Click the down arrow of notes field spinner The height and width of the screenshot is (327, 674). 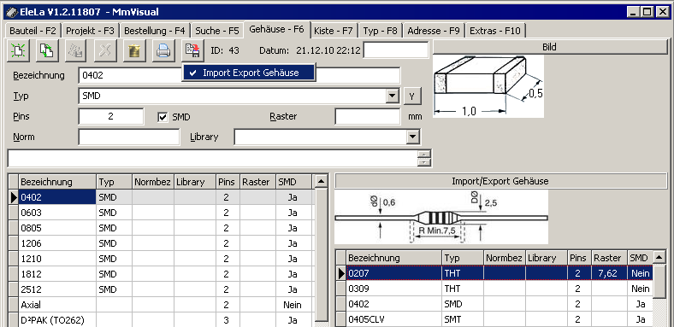click(x=424, y=162)
